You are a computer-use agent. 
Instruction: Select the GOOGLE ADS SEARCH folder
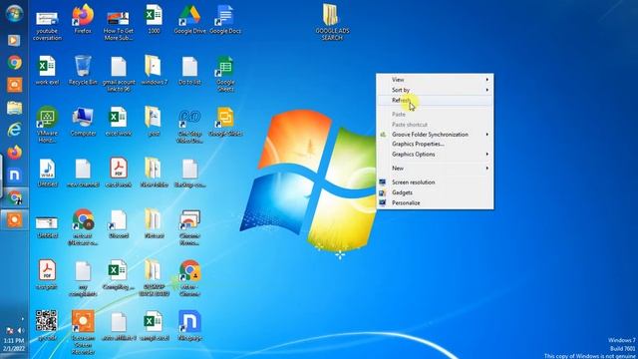(332, 22)
